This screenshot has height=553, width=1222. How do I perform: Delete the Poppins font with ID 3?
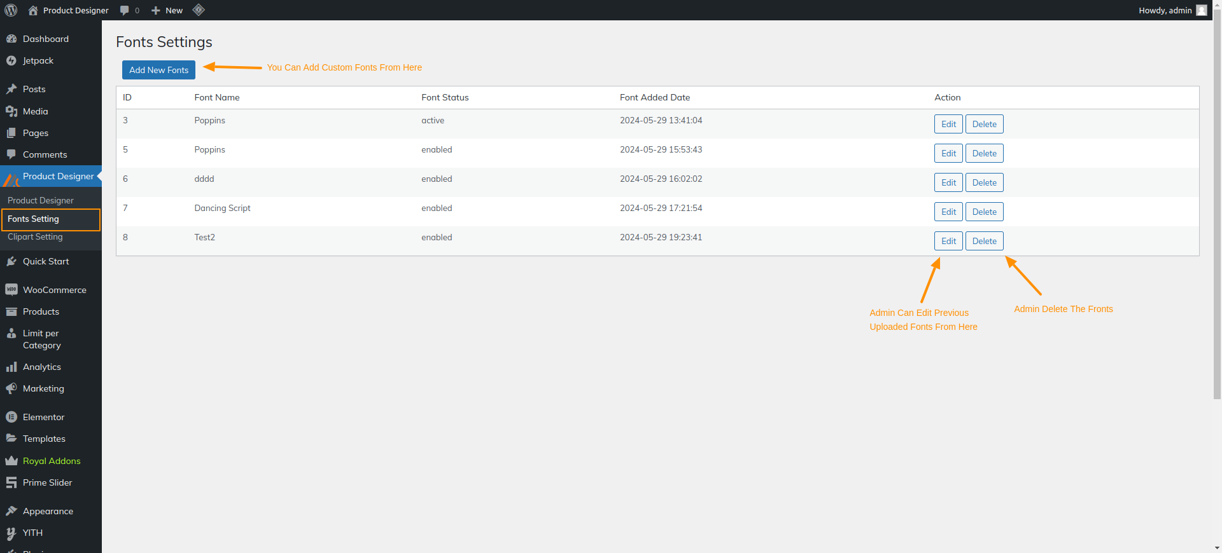[x=984, y=124]
